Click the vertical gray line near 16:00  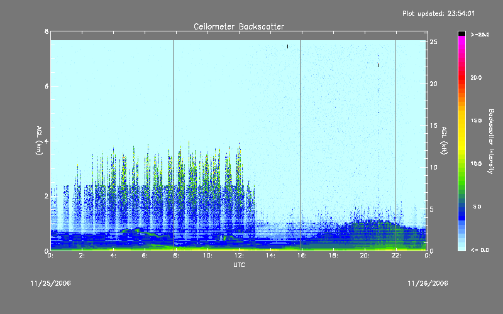pos(300,145)
